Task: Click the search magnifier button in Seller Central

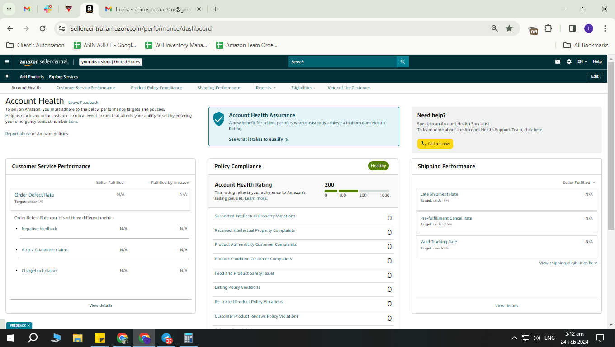Action: (402, 62)
